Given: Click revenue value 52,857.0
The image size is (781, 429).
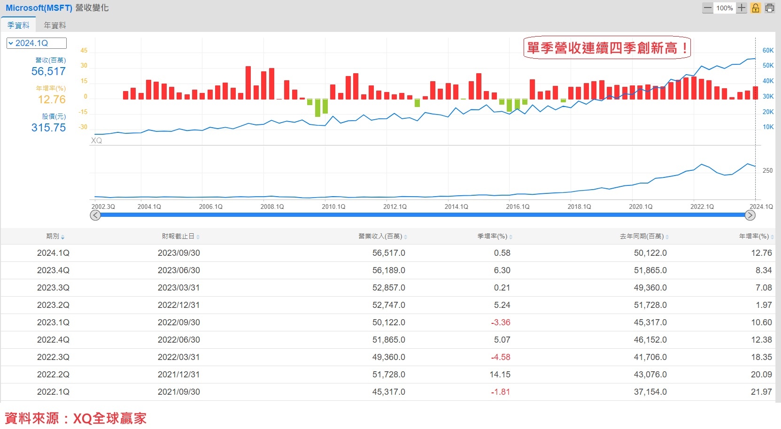Looking at the screenshot, I should pyautogui.click(x=389, y=288).
